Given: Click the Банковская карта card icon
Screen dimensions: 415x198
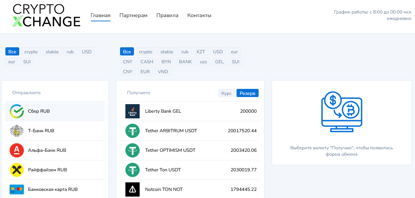Looking at the screenshot, I should pos(17,189).
